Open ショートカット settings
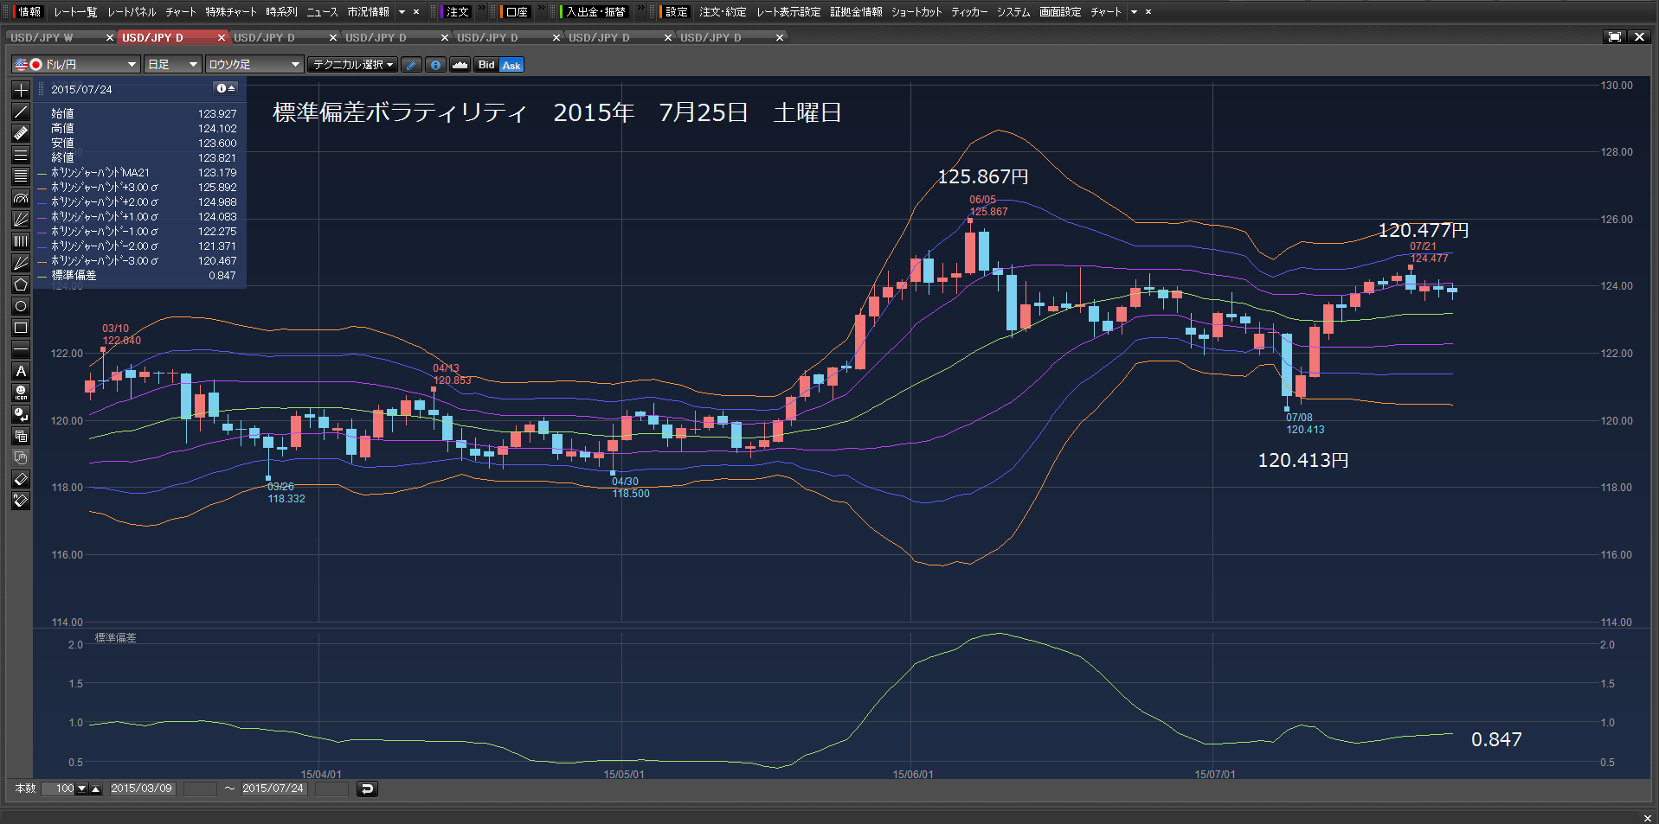This screenshot has width=1659, height=824. (916, 12)
